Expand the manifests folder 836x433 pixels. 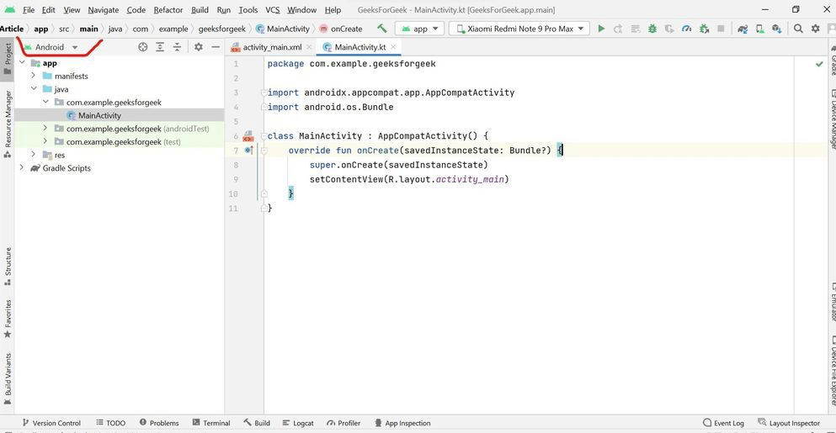(34, 76)
